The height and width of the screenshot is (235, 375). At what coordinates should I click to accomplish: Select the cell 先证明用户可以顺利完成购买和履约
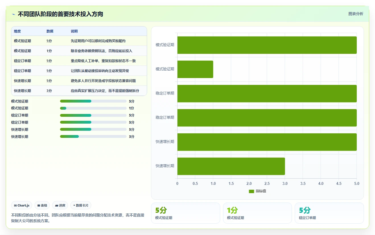[x=98, y=41]
